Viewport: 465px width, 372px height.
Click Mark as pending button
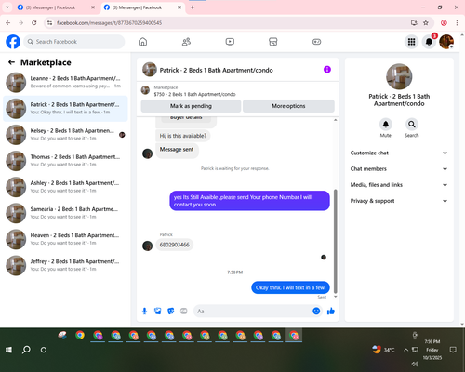(191, 106)
